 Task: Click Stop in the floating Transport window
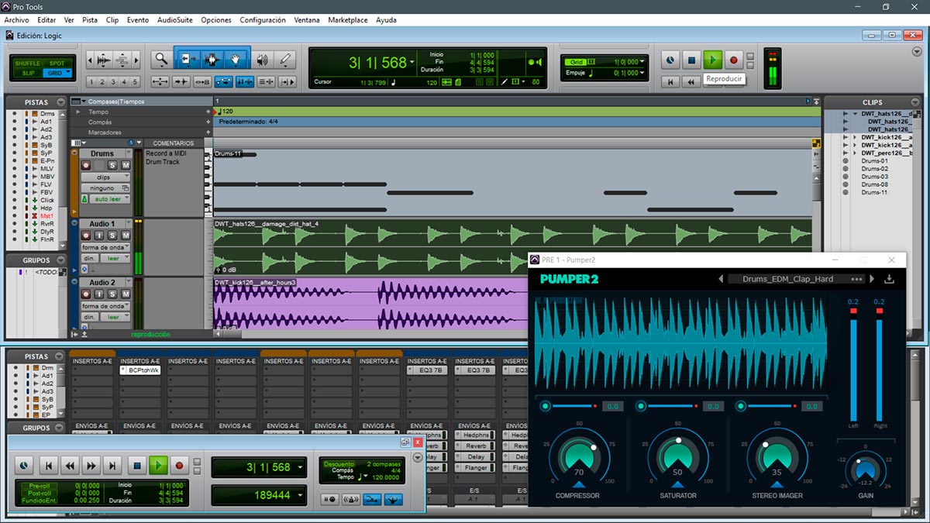click(x=136, y=466)
